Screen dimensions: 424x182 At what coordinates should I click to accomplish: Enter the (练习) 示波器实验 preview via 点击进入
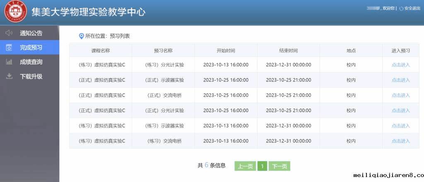(400, 126)
